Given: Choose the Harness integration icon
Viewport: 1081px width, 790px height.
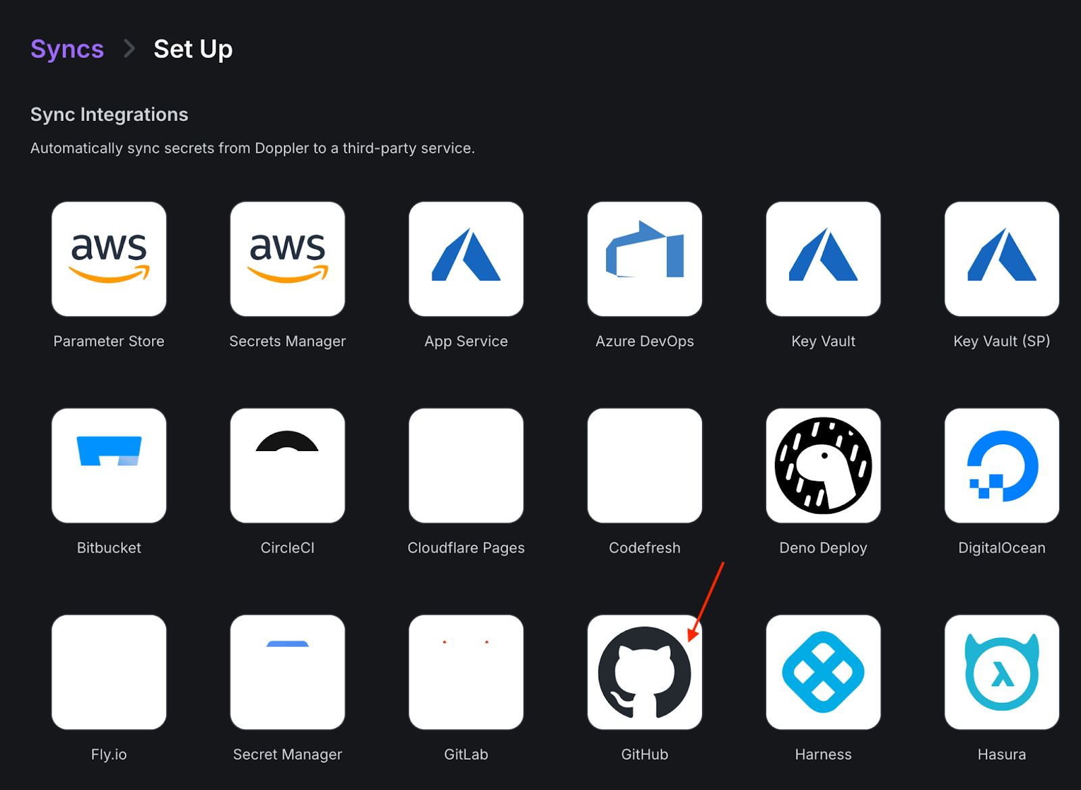Looking at the screenshot, I should [823, 673].
